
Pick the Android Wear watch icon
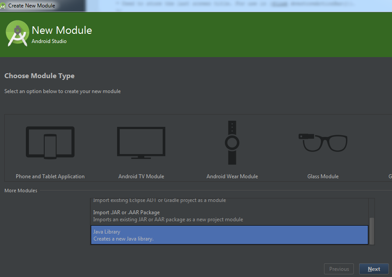[x=232, y=143]
